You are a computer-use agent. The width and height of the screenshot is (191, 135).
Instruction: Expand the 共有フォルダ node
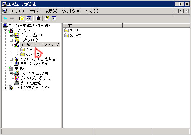point(11,40)
